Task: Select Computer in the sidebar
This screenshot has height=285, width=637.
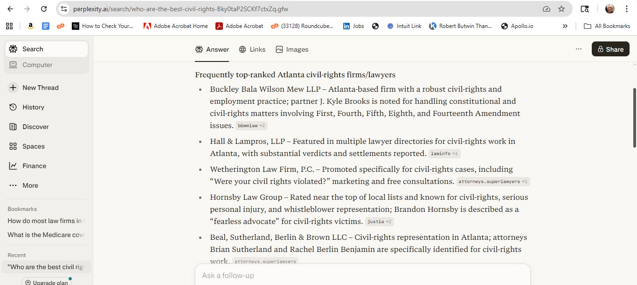Action: click(47, 65)
